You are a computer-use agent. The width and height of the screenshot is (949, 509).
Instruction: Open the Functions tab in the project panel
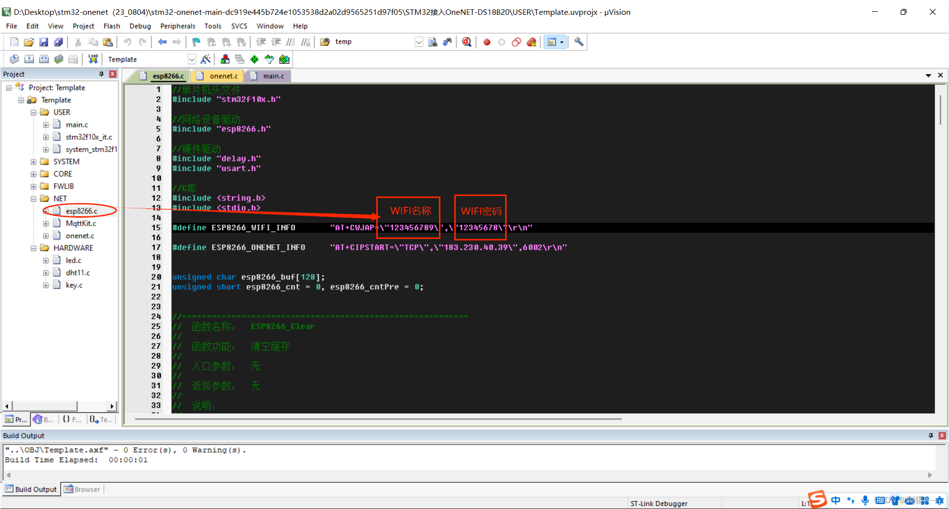pos(72,420)
